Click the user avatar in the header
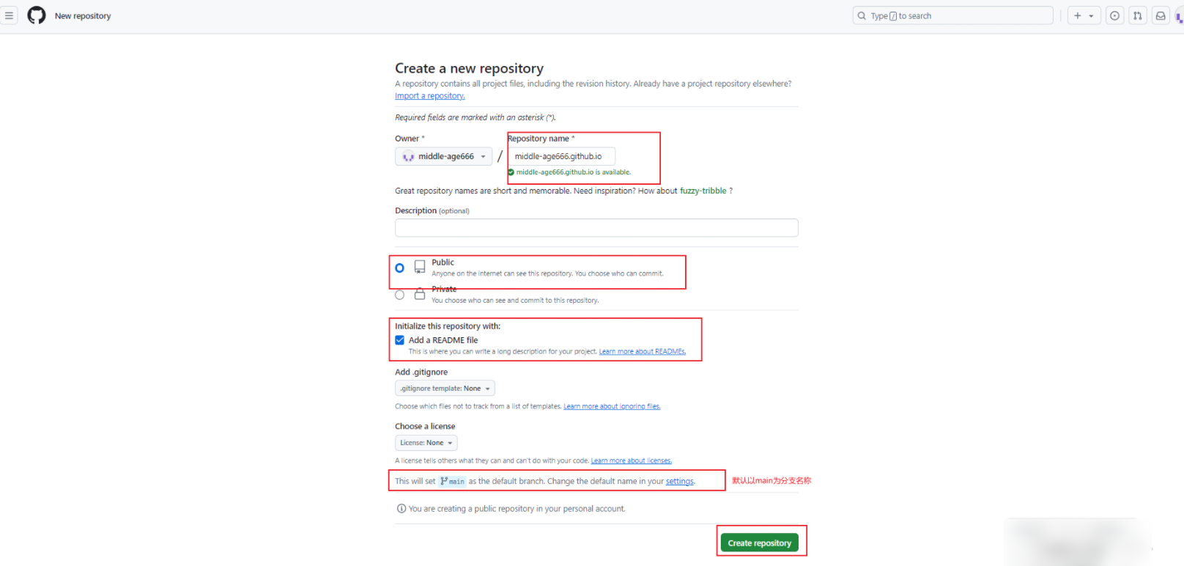This screenshot has width=1184, height=566. [x=1180, y=15]
